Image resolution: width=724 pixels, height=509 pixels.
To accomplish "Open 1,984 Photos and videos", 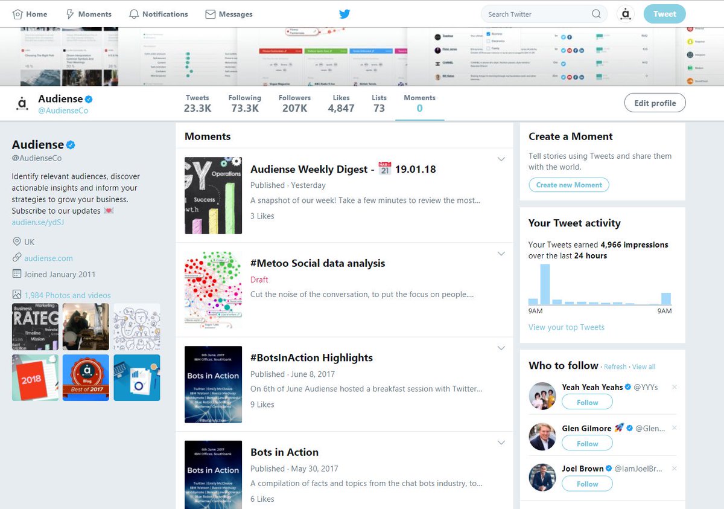I will 68,295.
